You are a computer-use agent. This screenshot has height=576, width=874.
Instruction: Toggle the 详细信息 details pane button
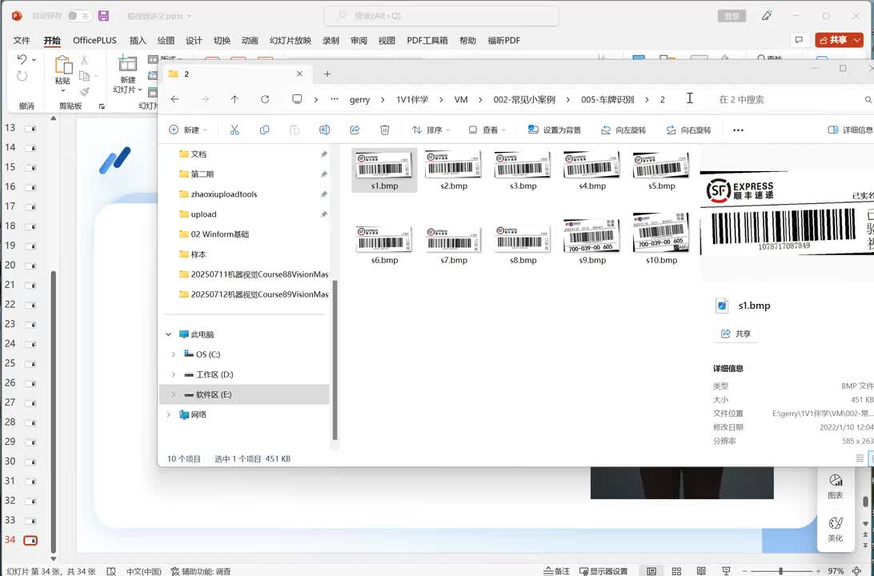click(851, 130)
